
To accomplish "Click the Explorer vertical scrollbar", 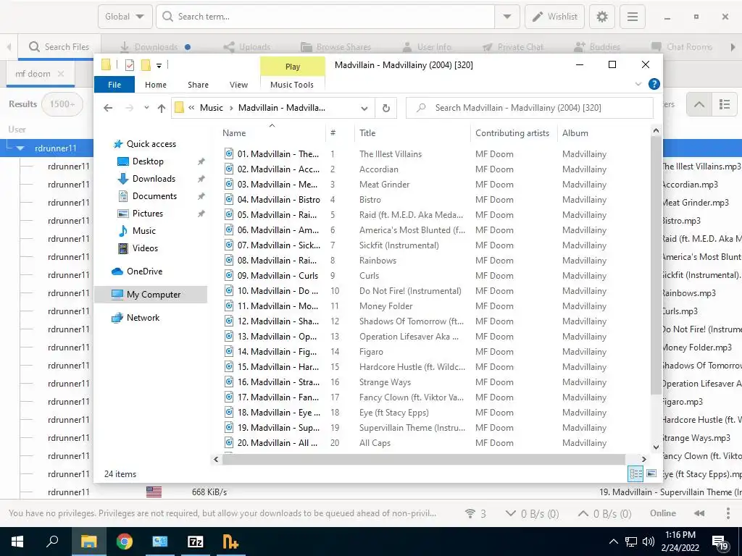I will tap(656, 266).
